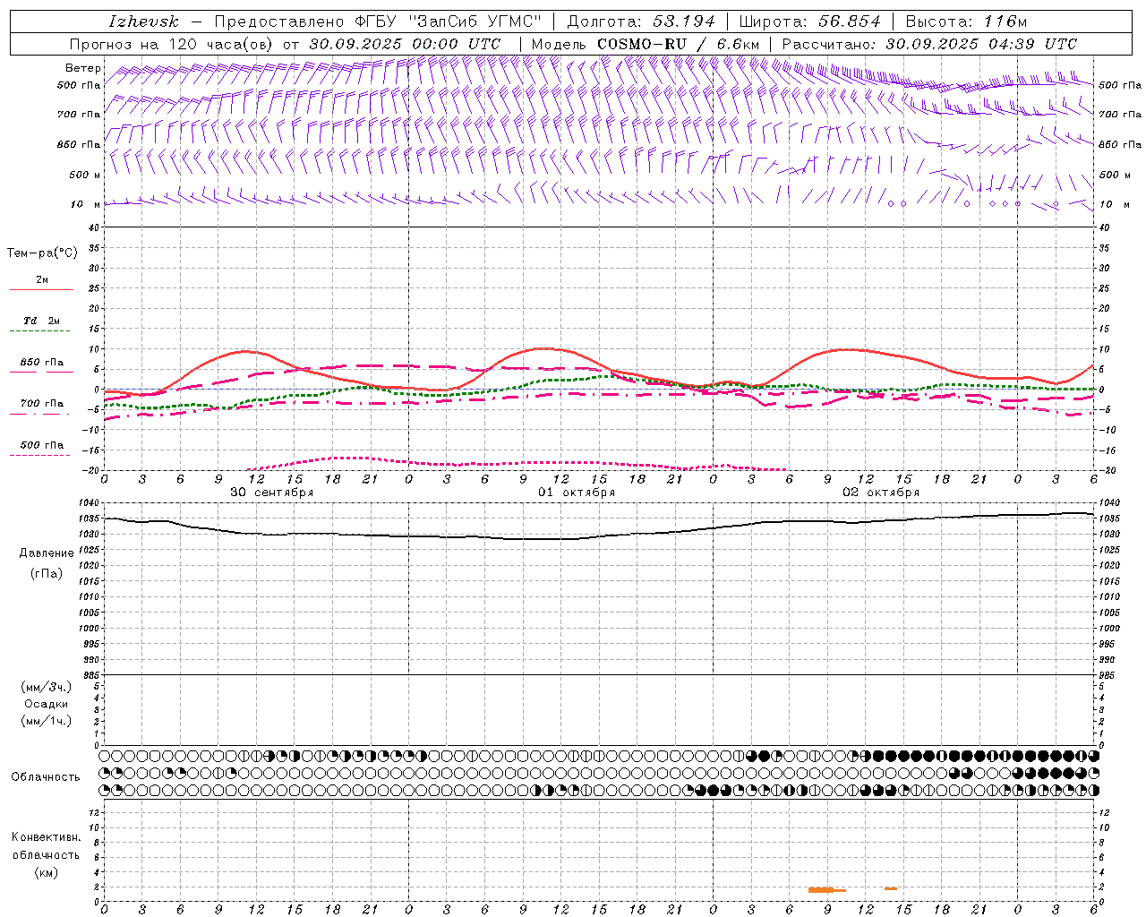Click the 'Конвективн.' convective cloud label
Screen dimensions: 1146x917
coord(46,837)
